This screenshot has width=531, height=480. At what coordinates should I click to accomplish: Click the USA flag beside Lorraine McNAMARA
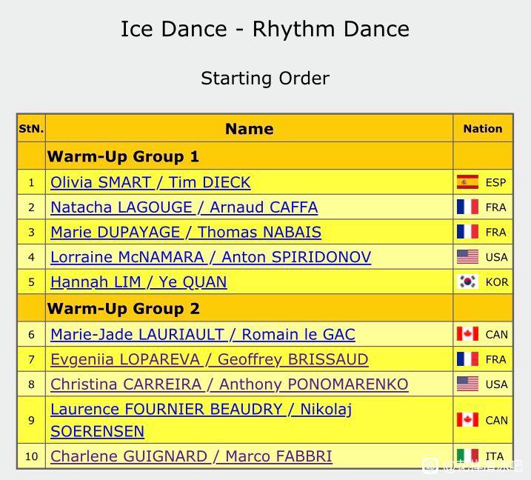pyautogui.click(x=467, y=257)
